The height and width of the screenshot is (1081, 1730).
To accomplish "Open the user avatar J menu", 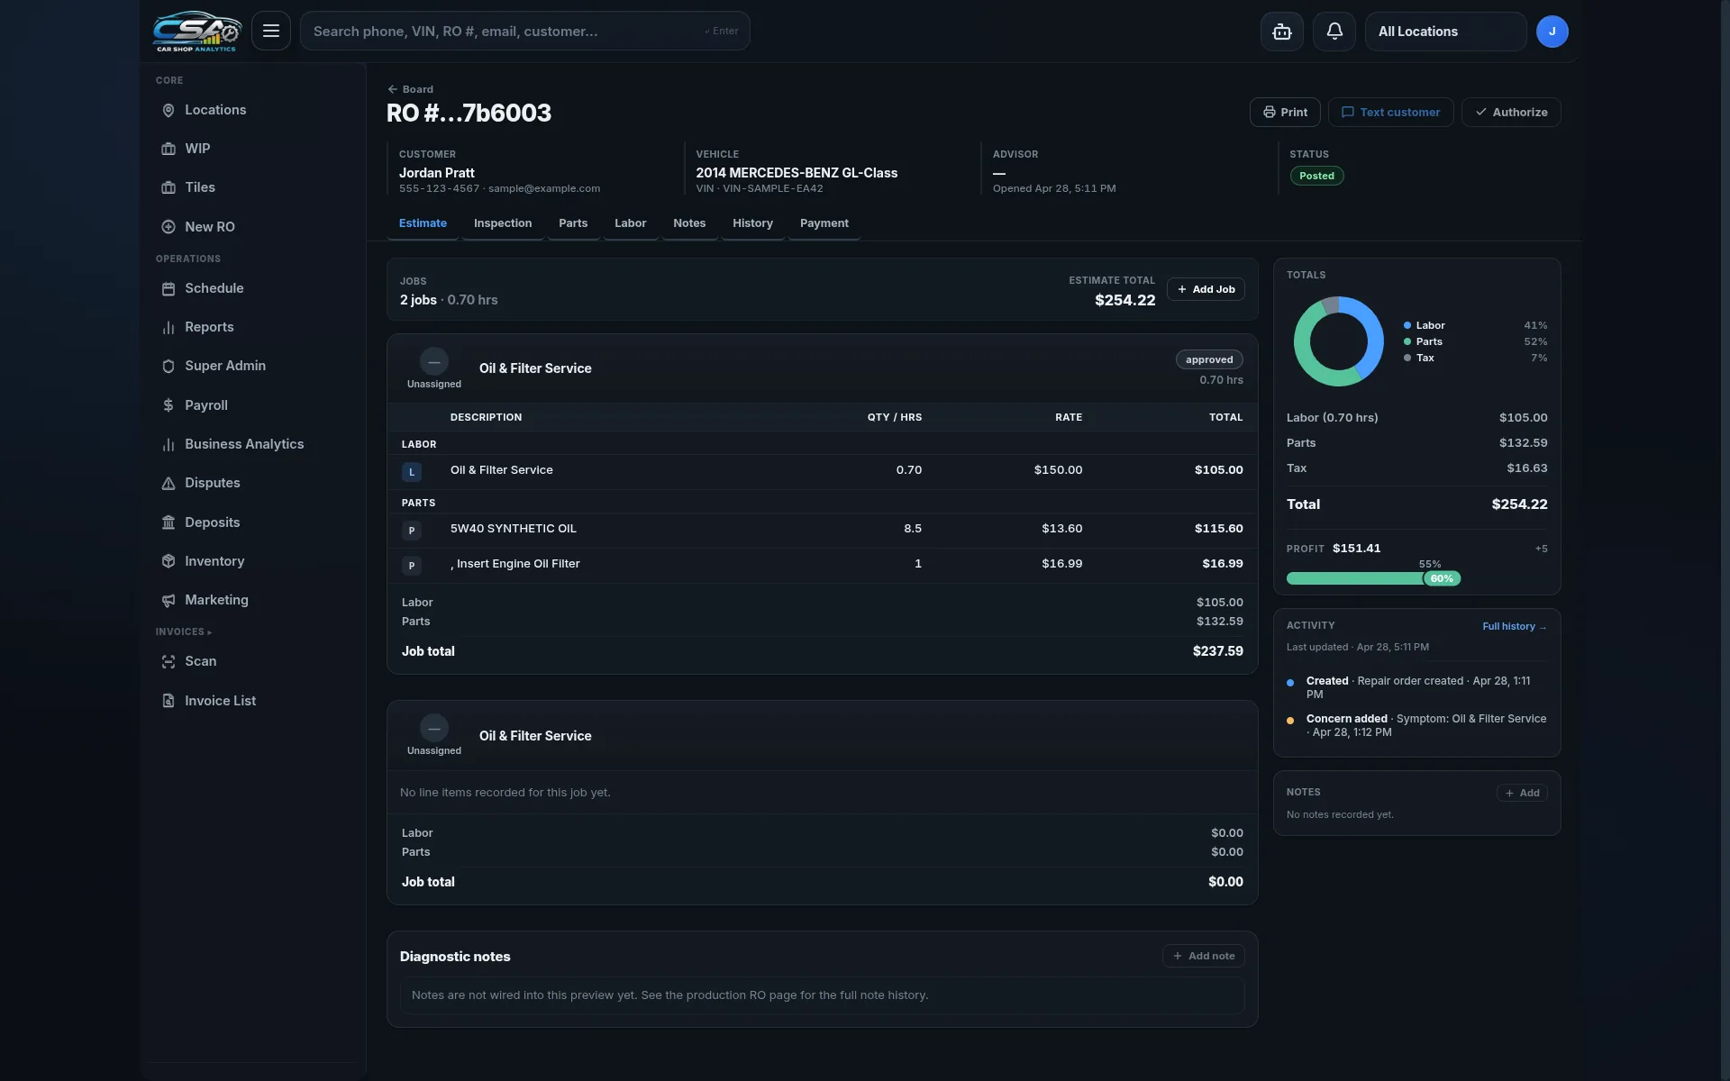I will pyautogui.click(x=1552, y=32).
